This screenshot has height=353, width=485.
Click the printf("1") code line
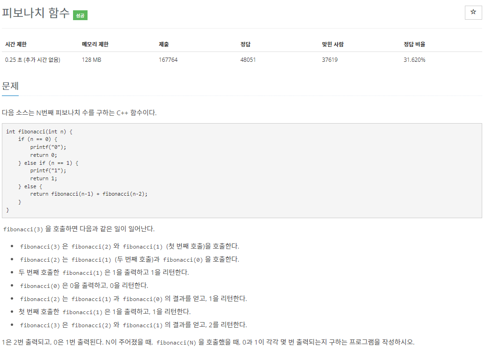click(48, 170)
